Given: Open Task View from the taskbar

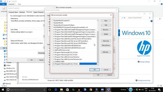Looking at the screenshot, I should coord(50,90).
